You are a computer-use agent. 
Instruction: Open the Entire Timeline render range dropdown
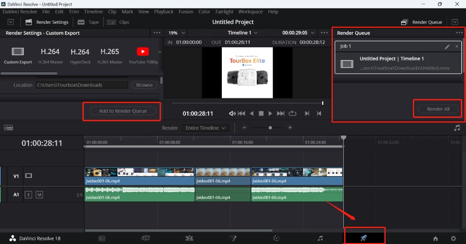point(205,128)
